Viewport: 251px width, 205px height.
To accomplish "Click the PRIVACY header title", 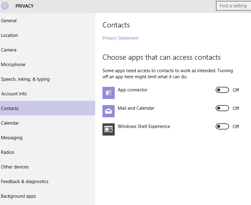I will tap(24, 6).
